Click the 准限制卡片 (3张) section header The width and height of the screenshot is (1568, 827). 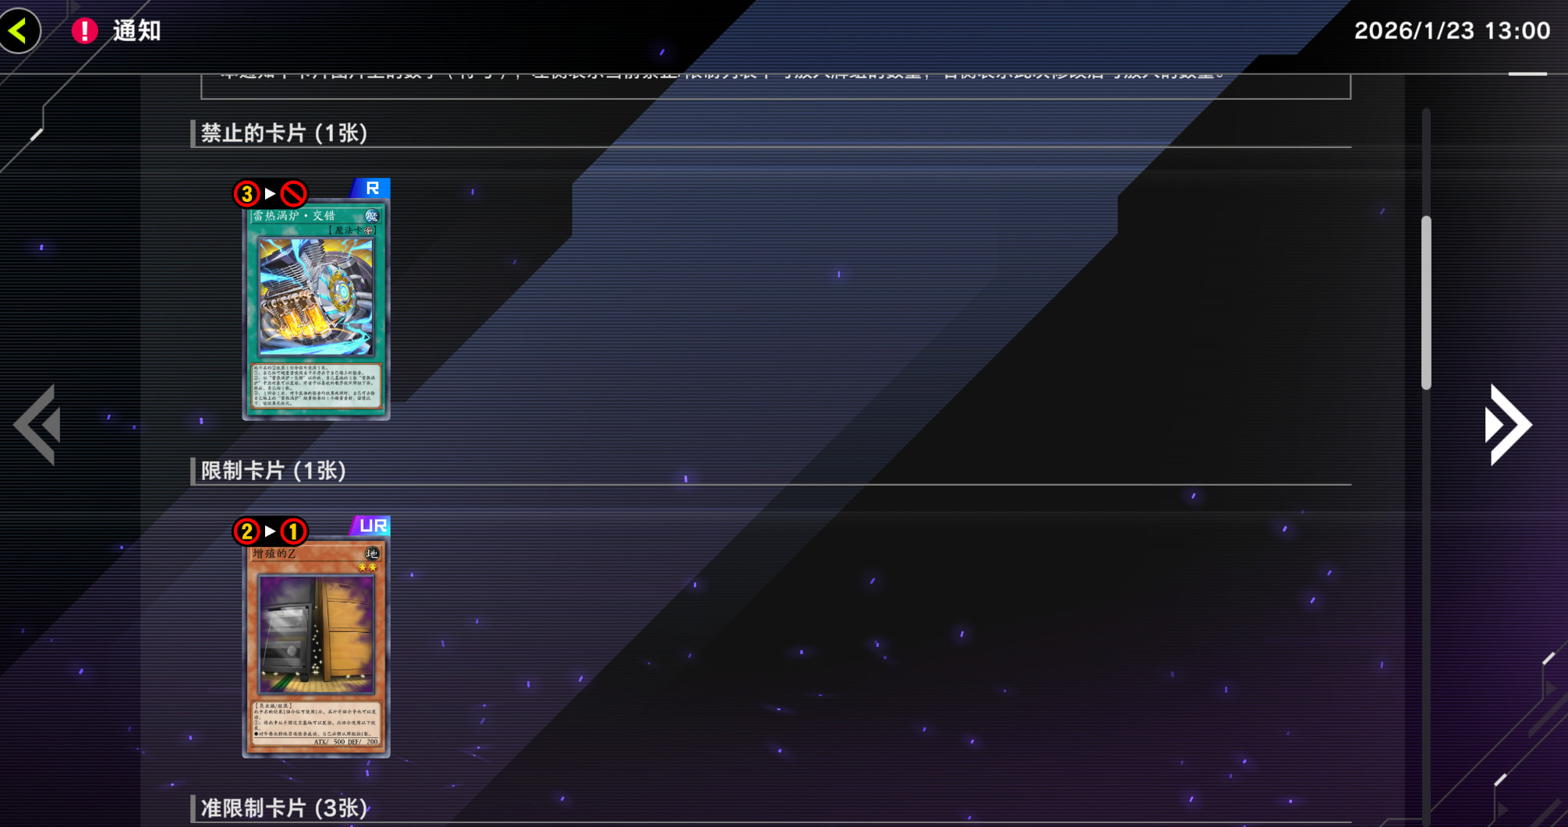click(x=284, y=808)
